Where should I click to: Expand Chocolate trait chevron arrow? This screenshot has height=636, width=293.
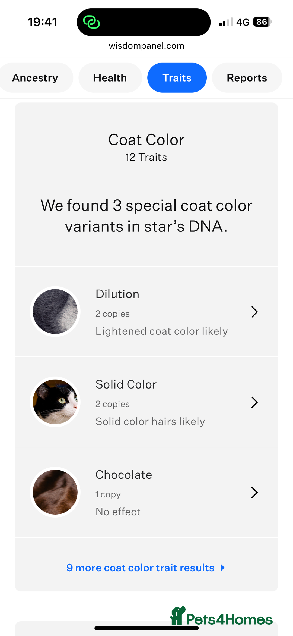(254, 492)
